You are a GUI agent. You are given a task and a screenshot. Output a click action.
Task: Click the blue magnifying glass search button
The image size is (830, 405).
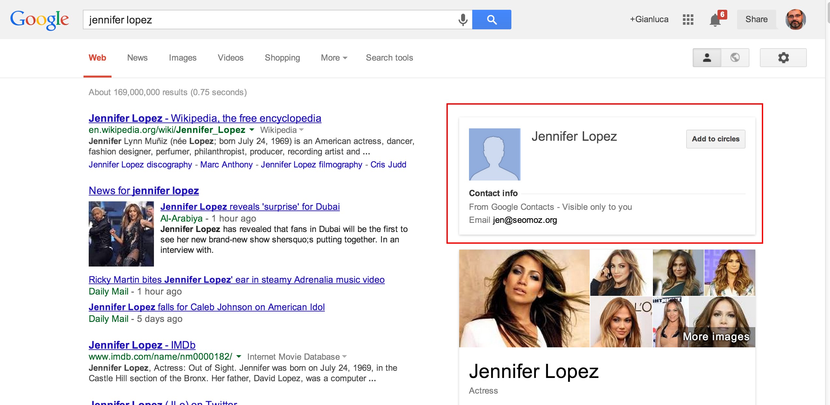tap(491, 20)
